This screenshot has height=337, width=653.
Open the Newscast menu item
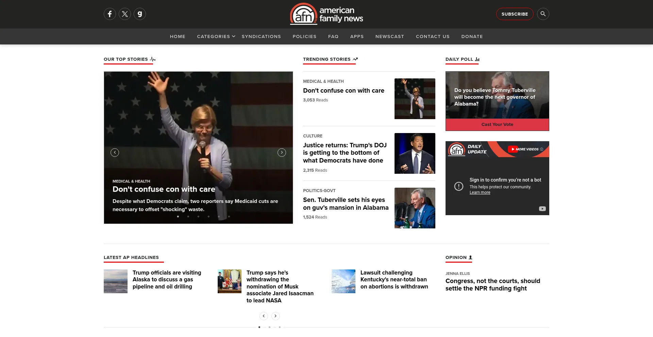coord(390,36)
